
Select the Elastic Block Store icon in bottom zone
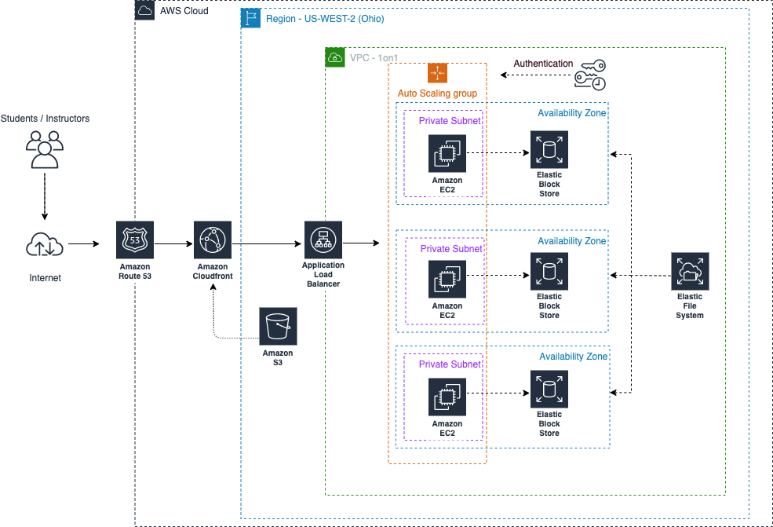549,390
